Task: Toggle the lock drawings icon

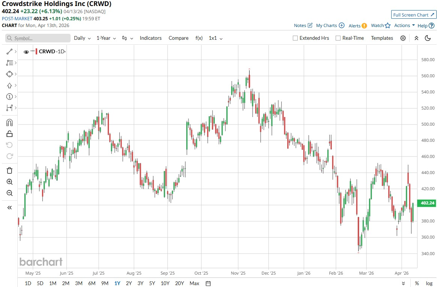Action: click(9, 134)
